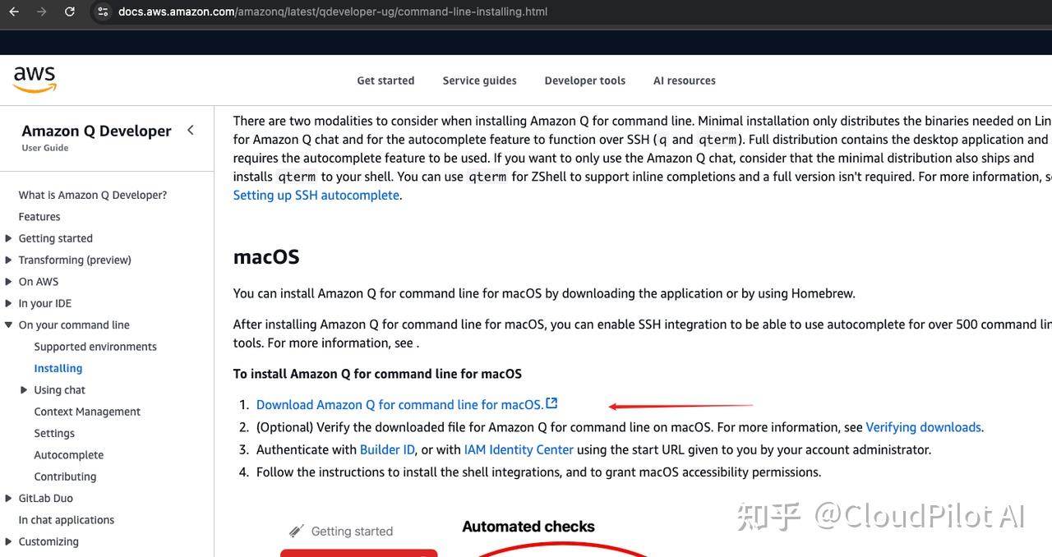The width and height of the screenshot is (1052, 557).
Task: Expand the Getting started tree item
Action: (10, 238)
